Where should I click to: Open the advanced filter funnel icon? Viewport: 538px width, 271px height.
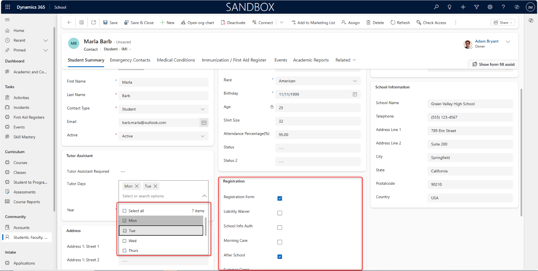click(x=476, y=7)
